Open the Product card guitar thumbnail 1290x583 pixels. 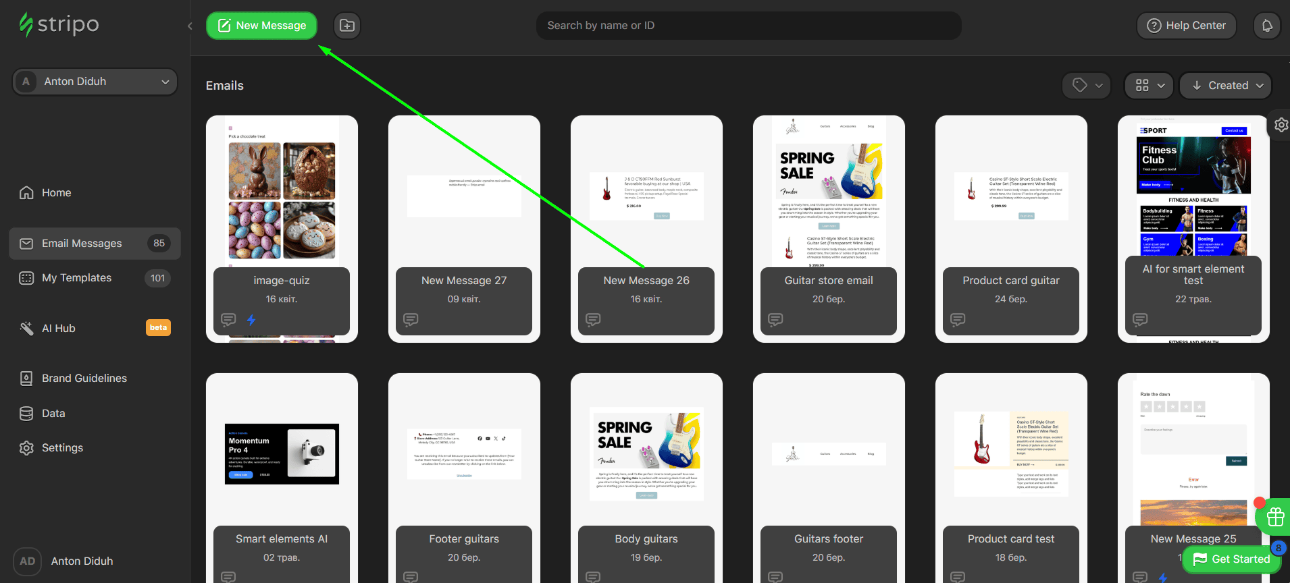[x=1011, y=196]
